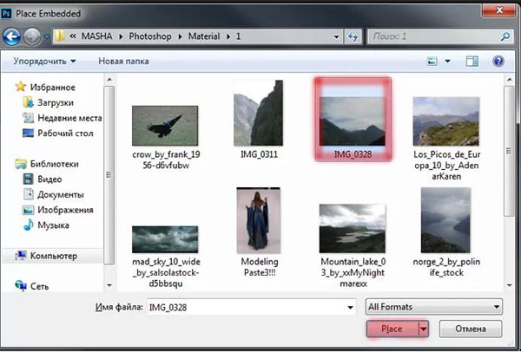Image resolution: width=521 pixels, height=352 pixels.
Task: Expand arrow after Material in path
Action: (228, 36)
